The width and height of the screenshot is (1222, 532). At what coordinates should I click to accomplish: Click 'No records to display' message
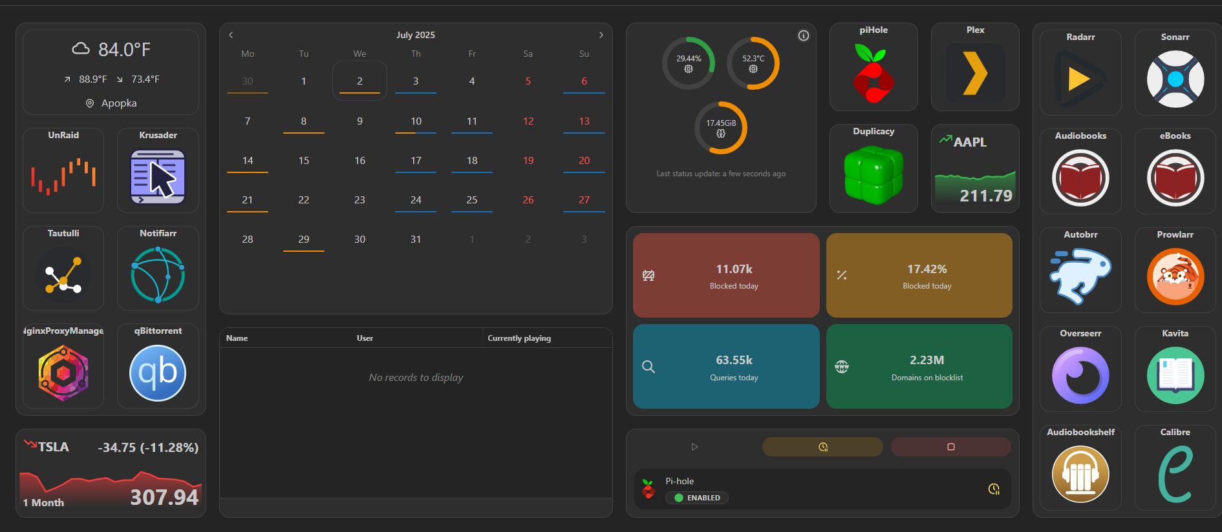pyautogui.click(x=416, y=377)
